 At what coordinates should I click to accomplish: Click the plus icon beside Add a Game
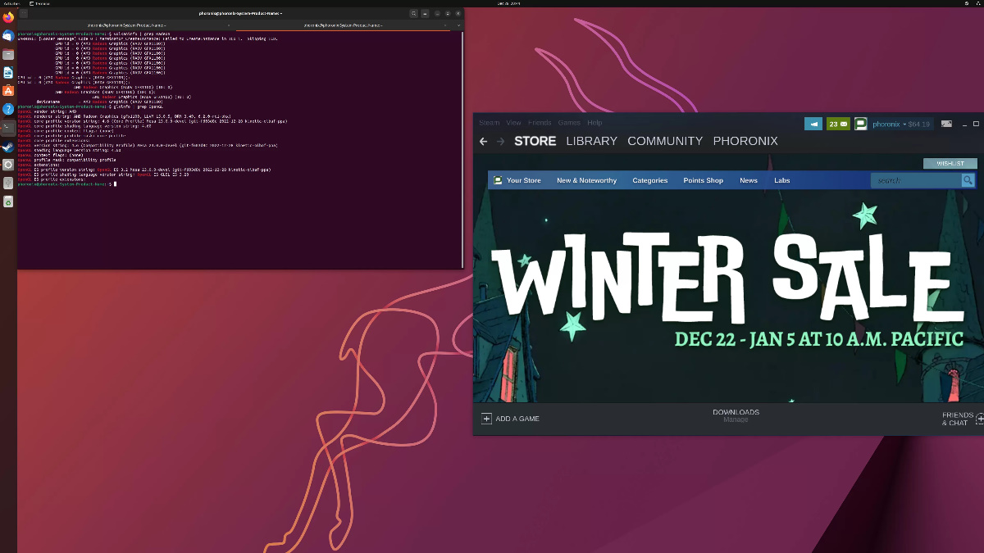486,419
